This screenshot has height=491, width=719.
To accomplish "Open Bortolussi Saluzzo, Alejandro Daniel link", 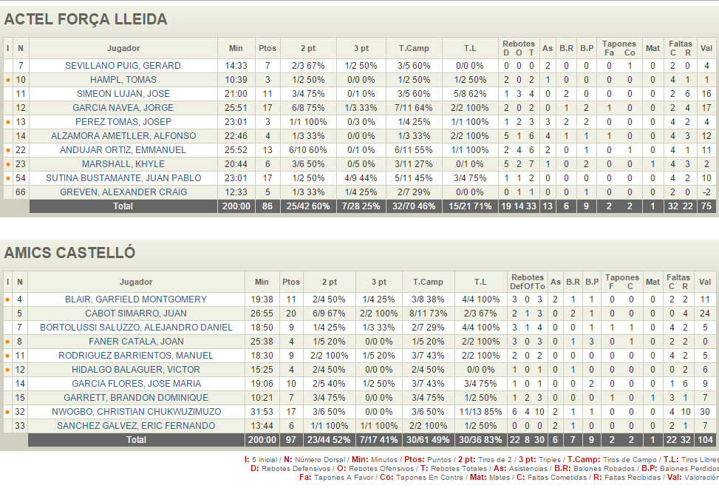I will tap(136, 328).
